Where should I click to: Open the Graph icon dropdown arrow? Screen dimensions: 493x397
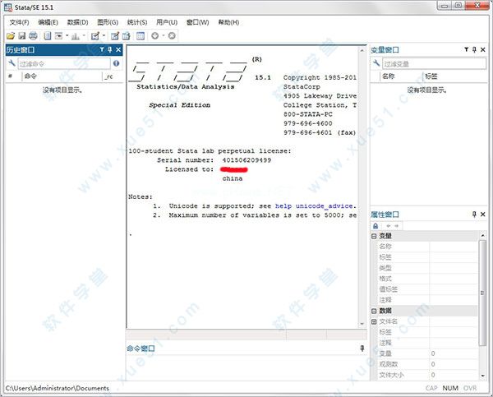click(x=84, y=36)
